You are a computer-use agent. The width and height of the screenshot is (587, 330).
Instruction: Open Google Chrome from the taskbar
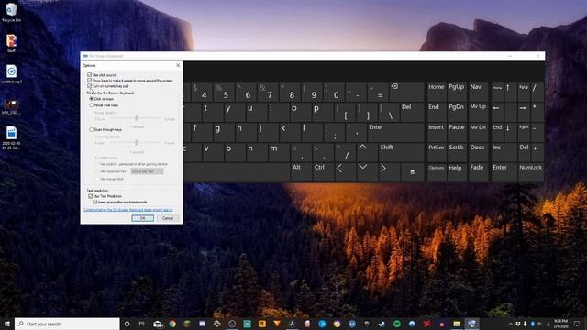pyautogui.click(x=172, y=324)
